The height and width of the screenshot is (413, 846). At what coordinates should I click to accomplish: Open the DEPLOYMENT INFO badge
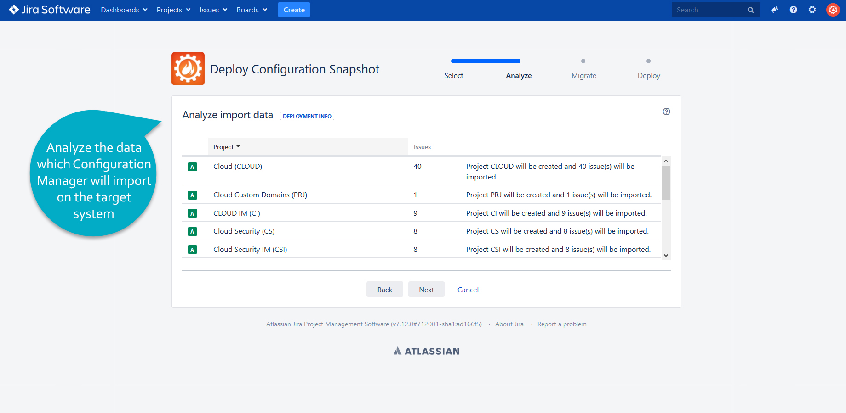click(307, 116)
